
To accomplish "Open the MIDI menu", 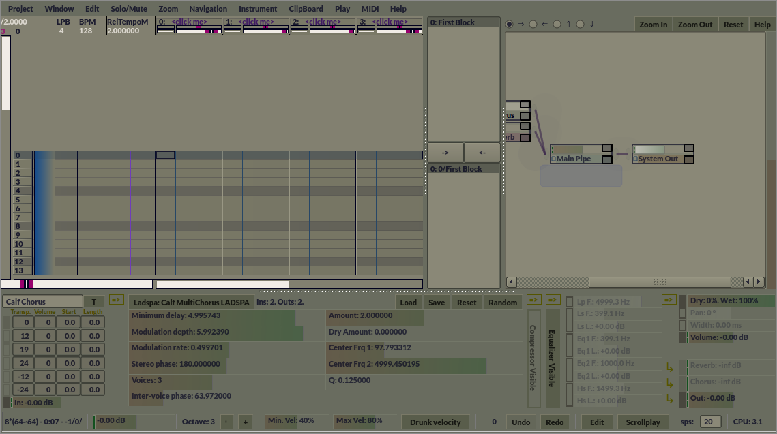I will click(370, 9).
